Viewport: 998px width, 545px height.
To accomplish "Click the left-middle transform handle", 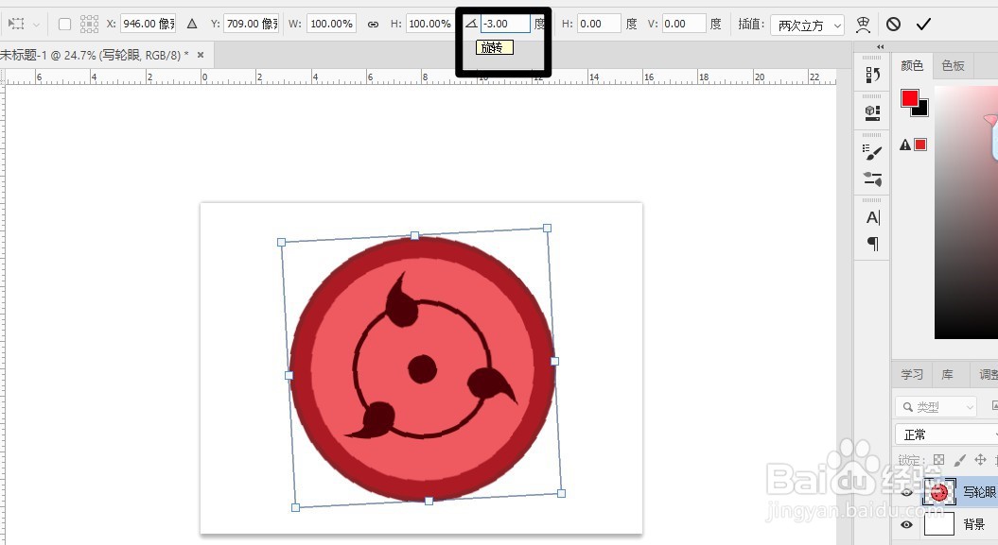I will pyautogui.click(x=289, y=375).
